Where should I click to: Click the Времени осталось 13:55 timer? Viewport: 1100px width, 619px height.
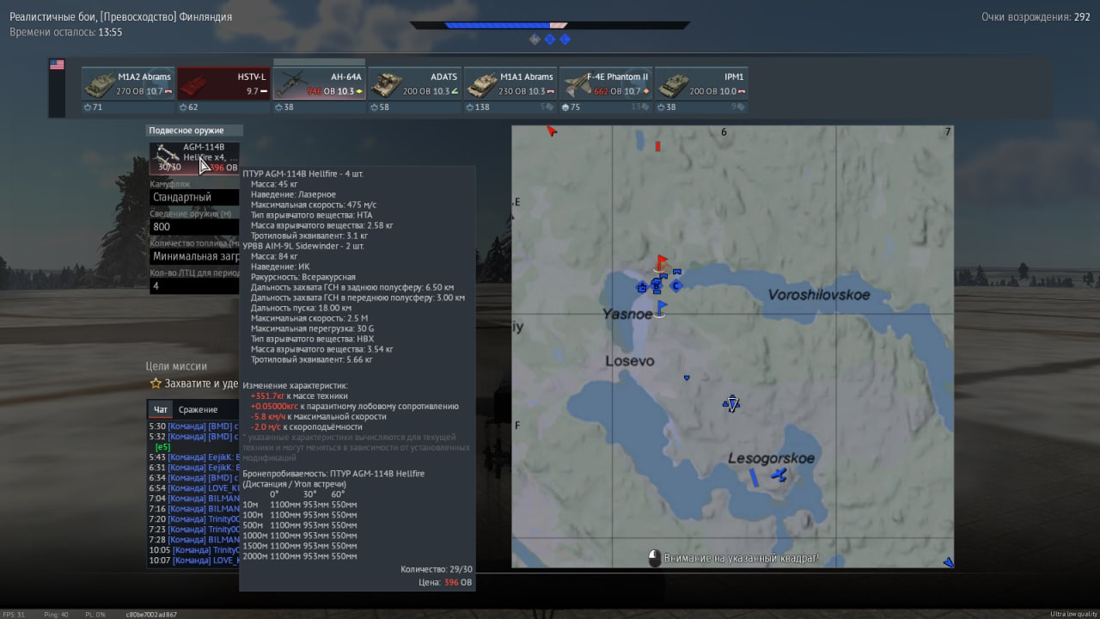tap(66, 32)
